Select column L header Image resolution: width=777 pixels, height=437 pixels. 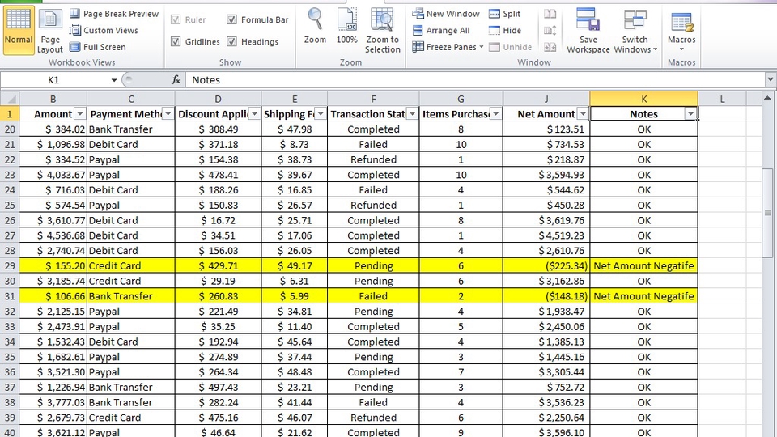722,99
